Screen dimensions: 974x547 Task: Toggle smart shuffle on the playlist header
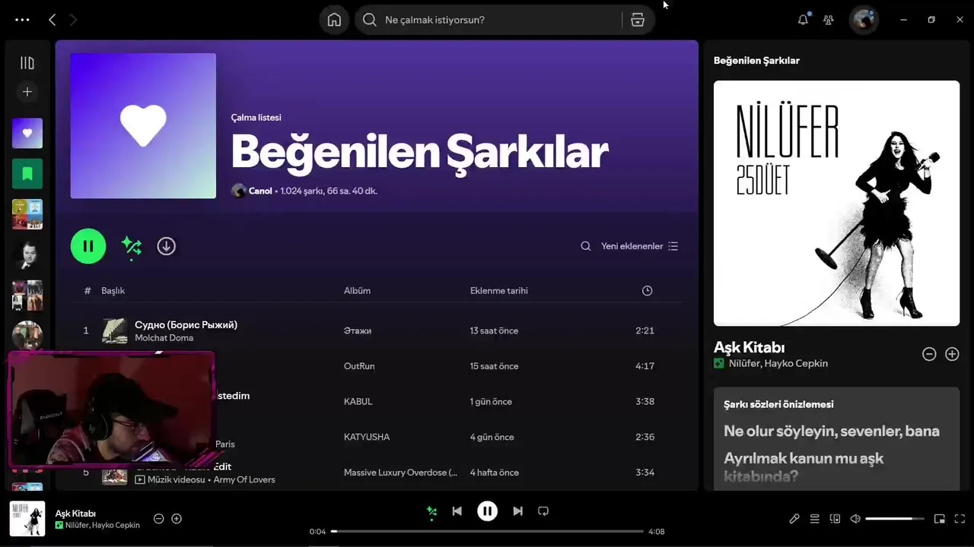[132, 246]
